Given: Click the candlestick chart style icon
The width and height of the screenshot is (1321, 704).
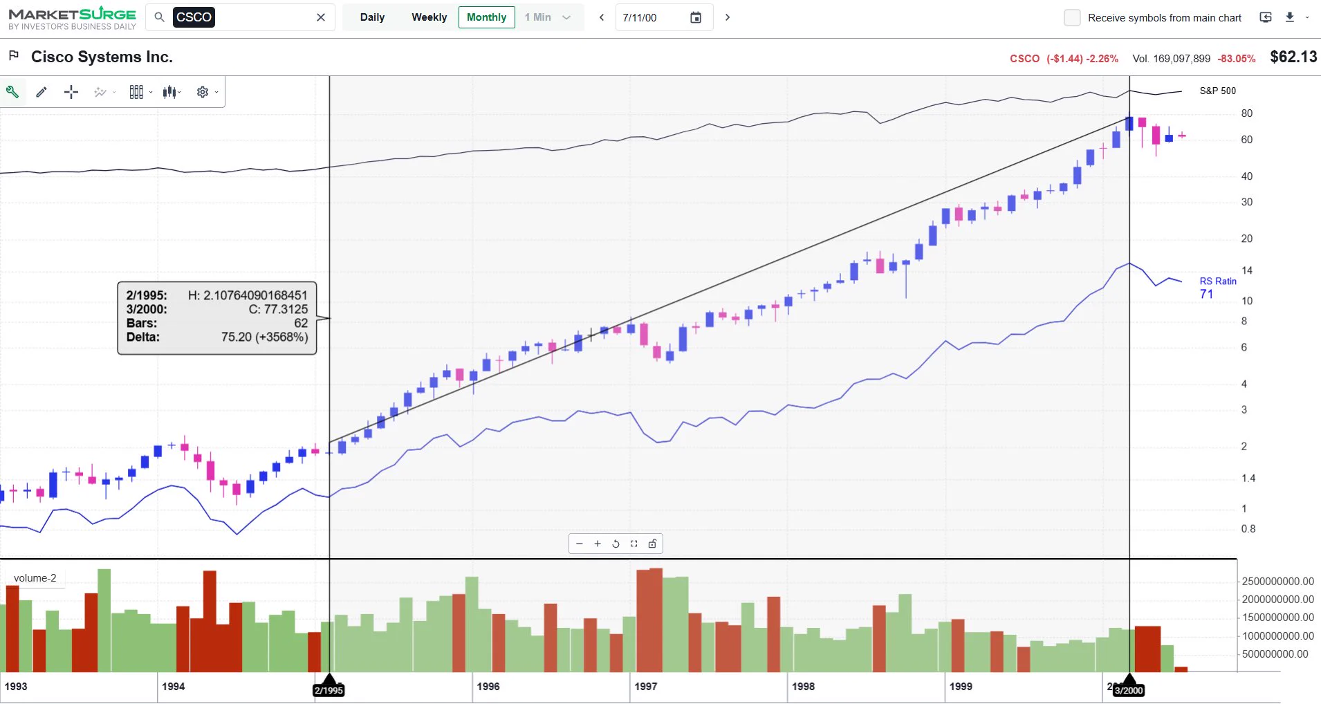Looking at the screenshot, I should (x=170, y=92).
